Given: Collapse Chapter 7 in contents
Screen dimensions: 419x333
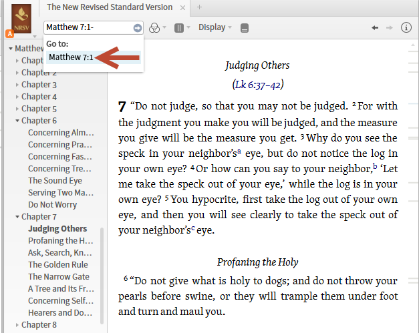Looking at the screenshot, I should (x=17, y=217).
